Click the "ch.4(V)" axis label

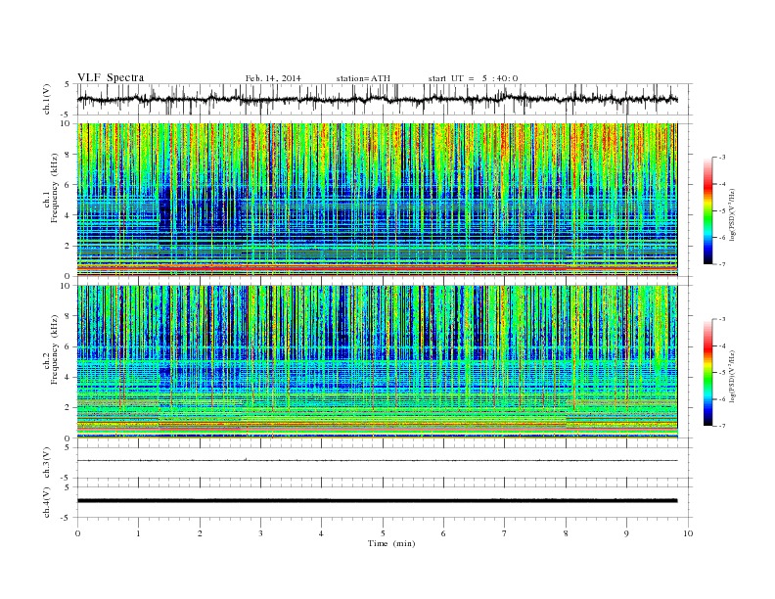[x=47, y=502]
